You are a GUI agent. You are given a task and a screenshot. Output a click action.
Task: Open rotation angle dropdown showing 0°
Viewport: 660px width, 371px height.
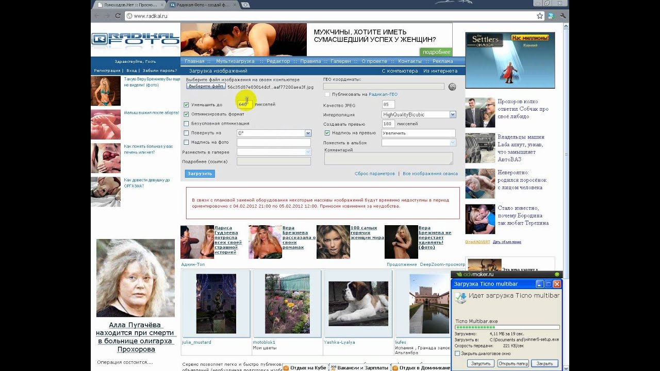[274, 133]
